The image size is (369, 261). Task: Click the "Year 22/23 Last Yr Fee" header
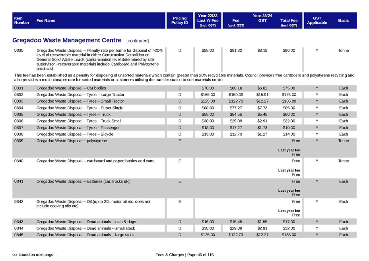pyautogui.click(x=208, y=21)
